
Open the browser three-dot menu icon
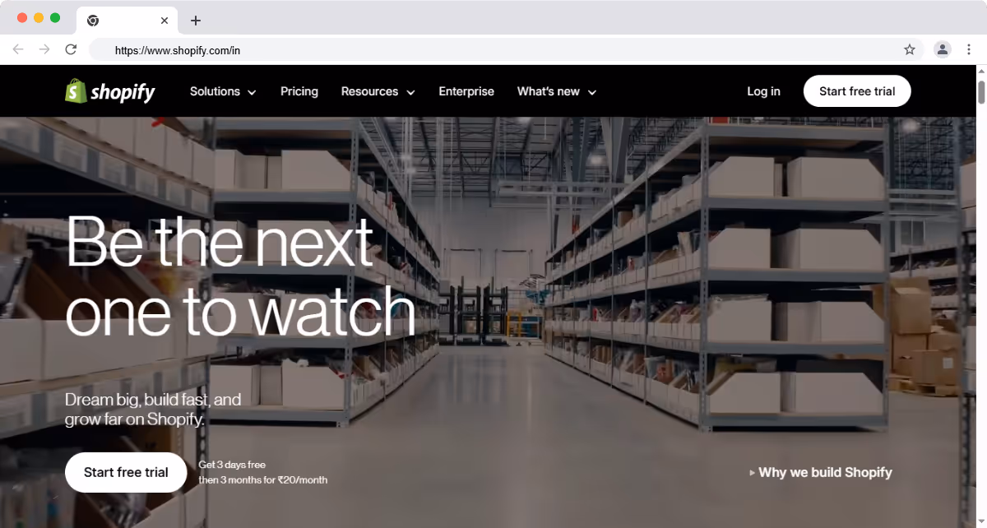coord(969,49)
